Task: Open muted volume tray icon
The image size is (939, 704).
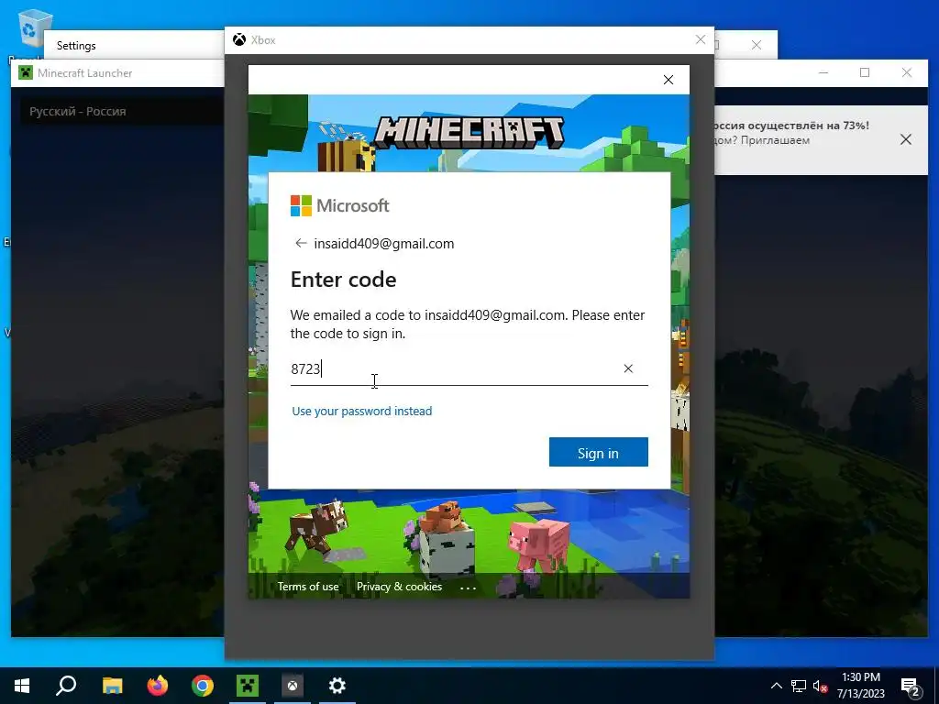Action: pyautogui.click(x=820, y=686)
